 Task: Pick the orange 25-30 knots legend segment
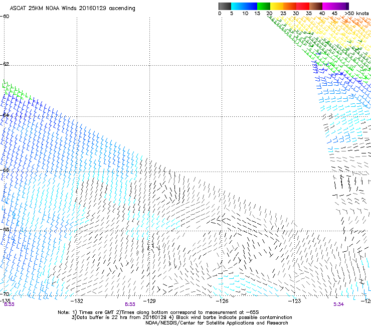click(x=290, y=6)
